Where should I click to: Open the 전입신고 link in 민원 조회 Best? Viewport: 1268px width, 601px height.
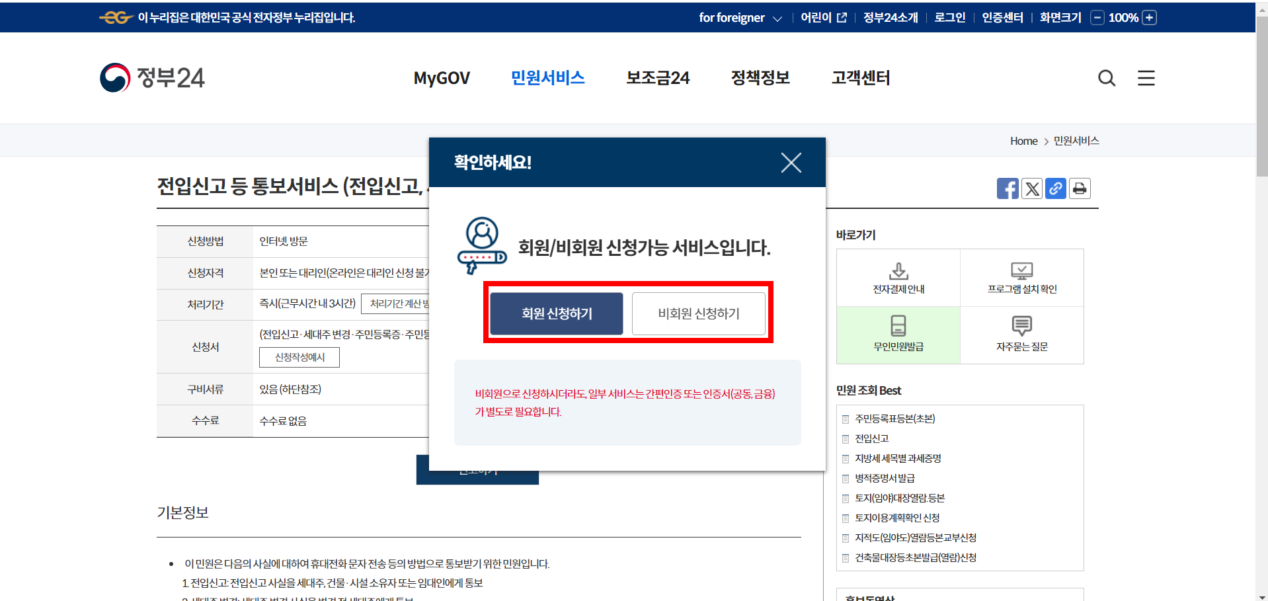point(872,438)
